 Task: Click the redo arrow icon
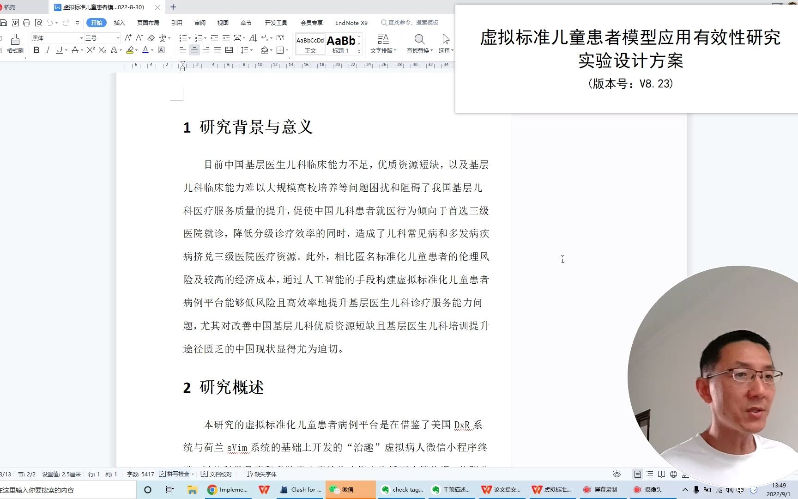click(66, 23)
